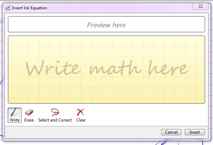The height and width of the screenshot is (145, 213).
Task: Select the Write pen tool
Action: pyautogui.click(x=15, y=115)
